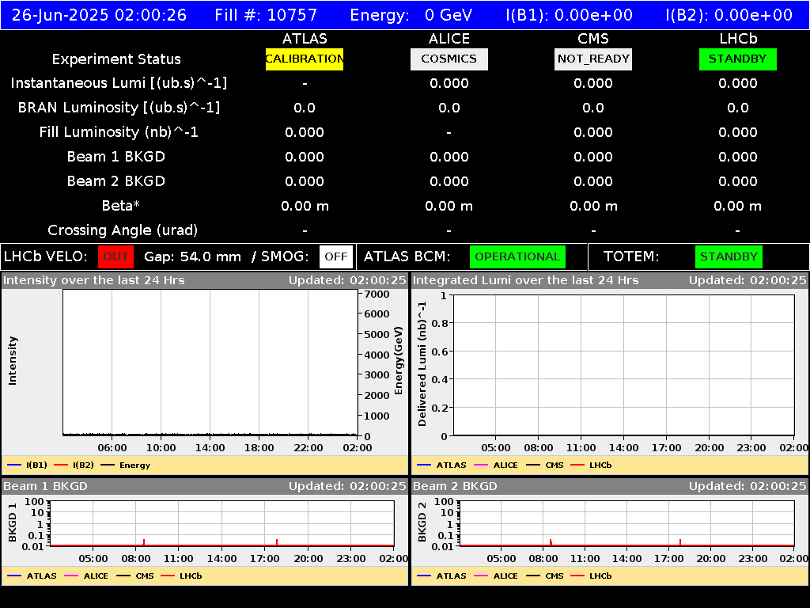Click the CMS column heading

(x=593, y=39)
